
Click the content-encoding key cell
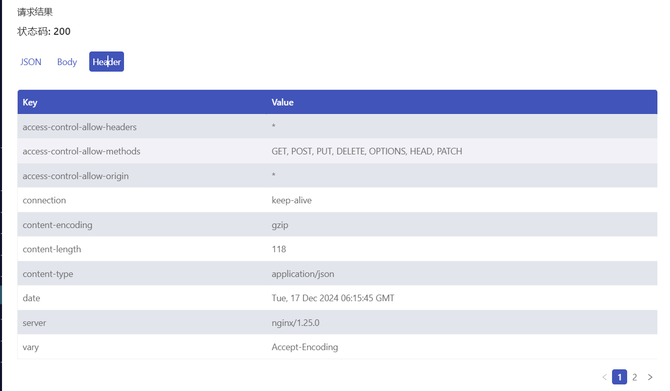click(142, 225)
